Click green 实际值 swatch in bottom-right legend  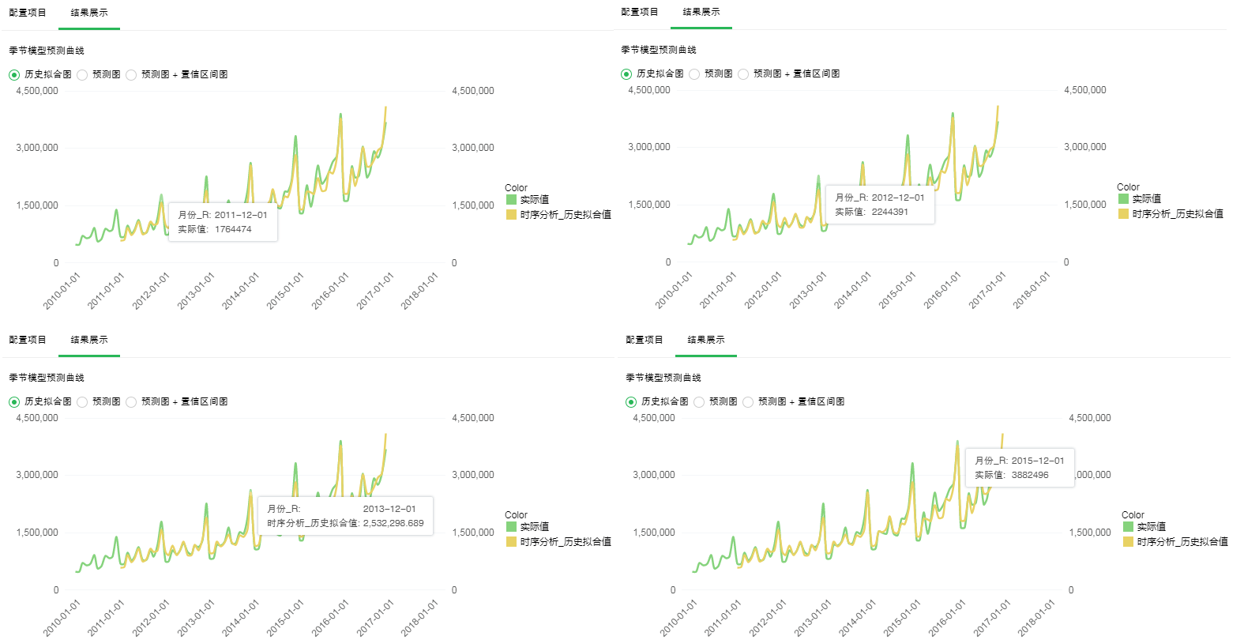[x=1128, y=527]
